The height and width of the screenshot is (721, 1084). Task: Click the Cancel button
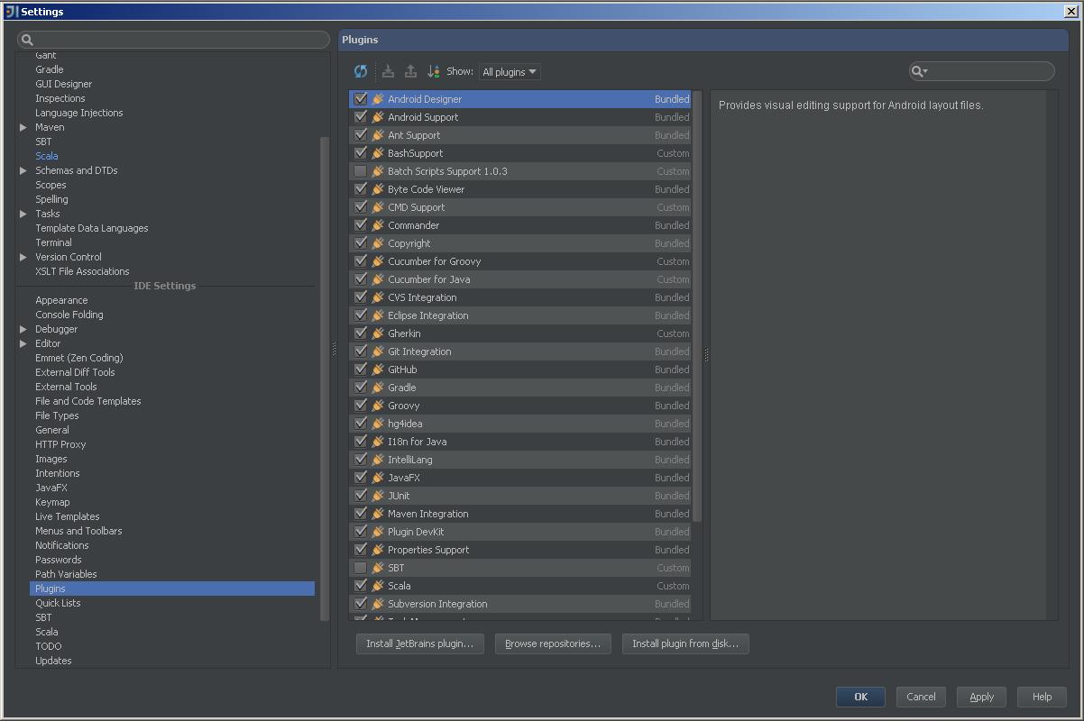pyautogui.click(x=921, y=697)
